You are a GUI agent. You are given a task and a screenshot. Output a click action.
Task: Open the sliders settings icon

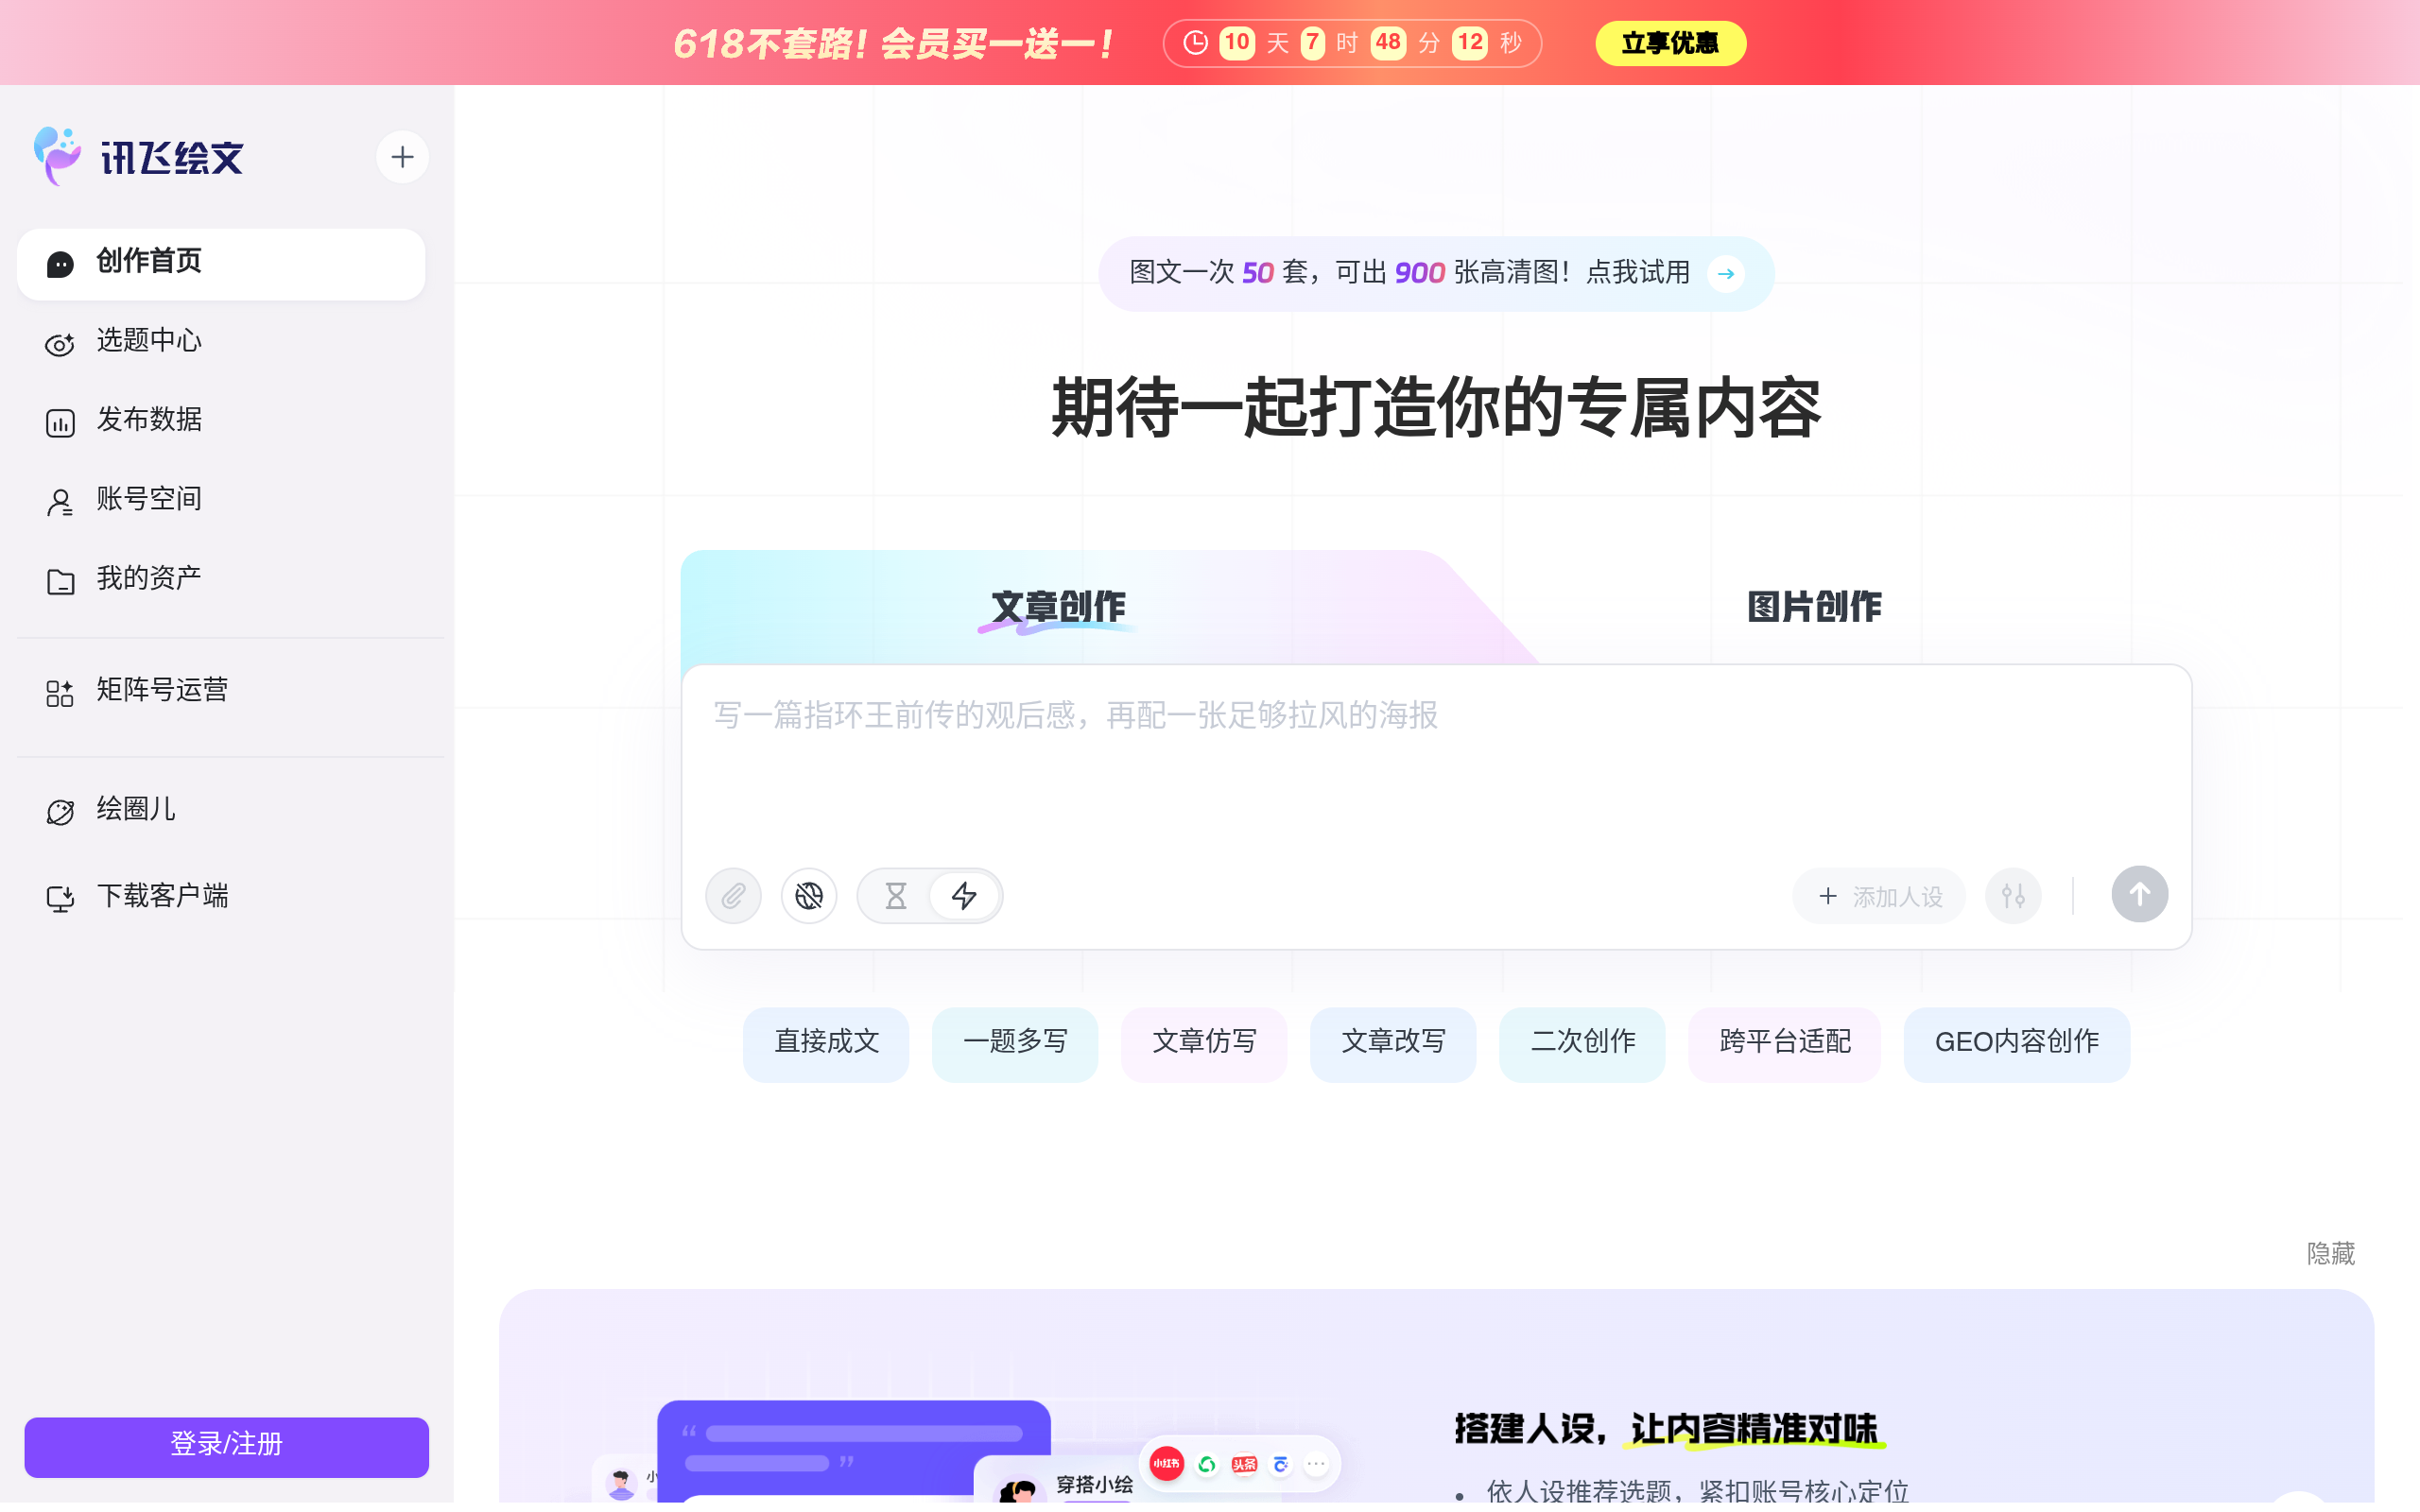pos(2013,895)
